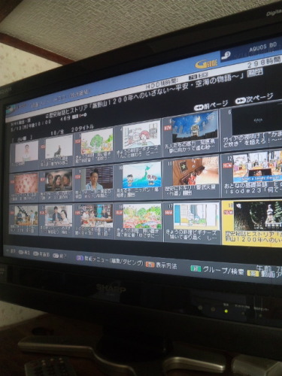Viewport: 282px width, 376px height.
Task: Select colorful flower garden illustration thumbnail
Action: click(x=142, y=216)
